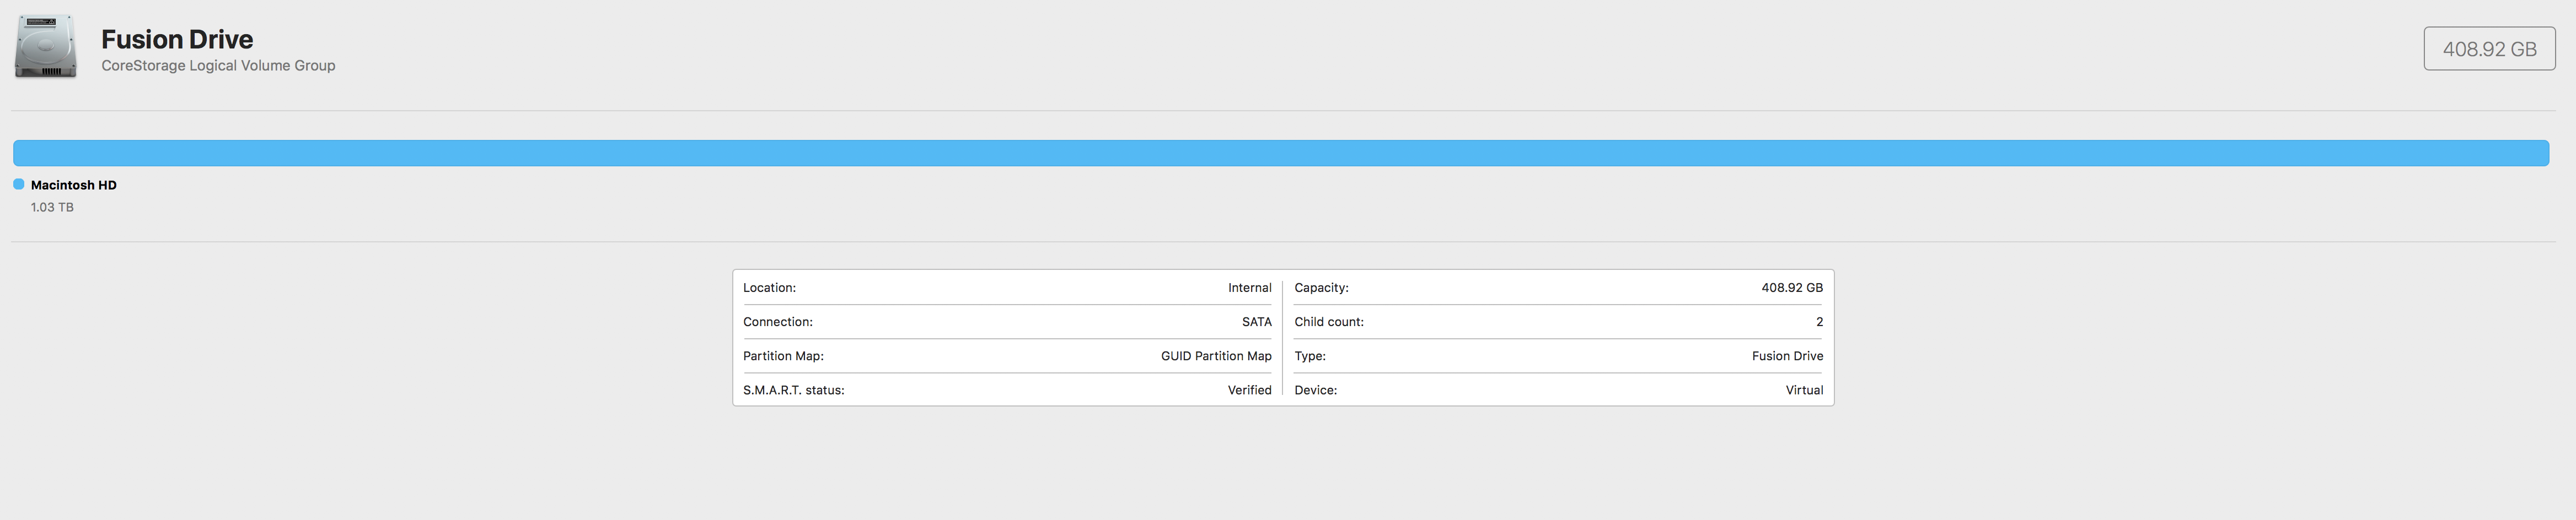The width and height of the screenshot is (2576, 520).
Task: Click the Fusion Drive type value
Action: [x=1788, y=356]
